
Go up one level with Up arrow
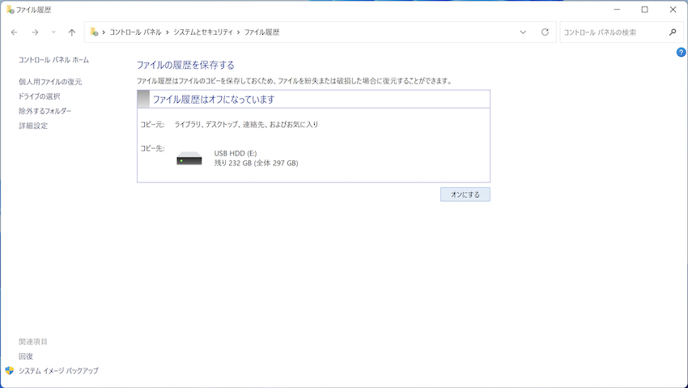tap(72, 32)
